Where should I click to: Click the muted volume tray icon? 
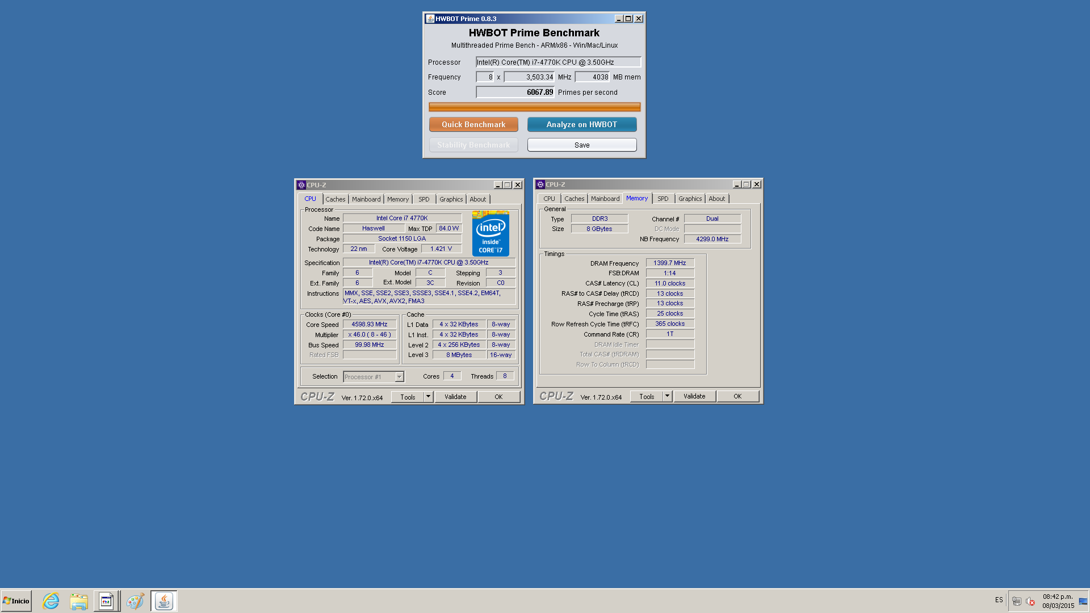pyautogui.click(x=1030, y=601)
